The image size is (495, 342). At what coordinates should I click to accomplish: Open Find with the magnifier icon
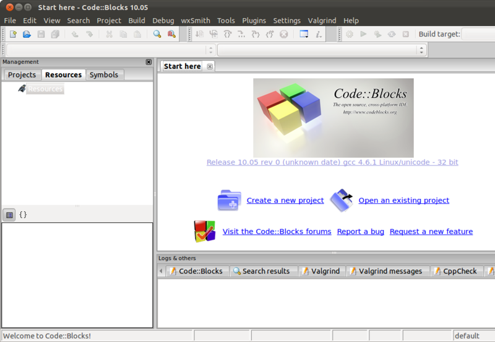click(157, 34)
